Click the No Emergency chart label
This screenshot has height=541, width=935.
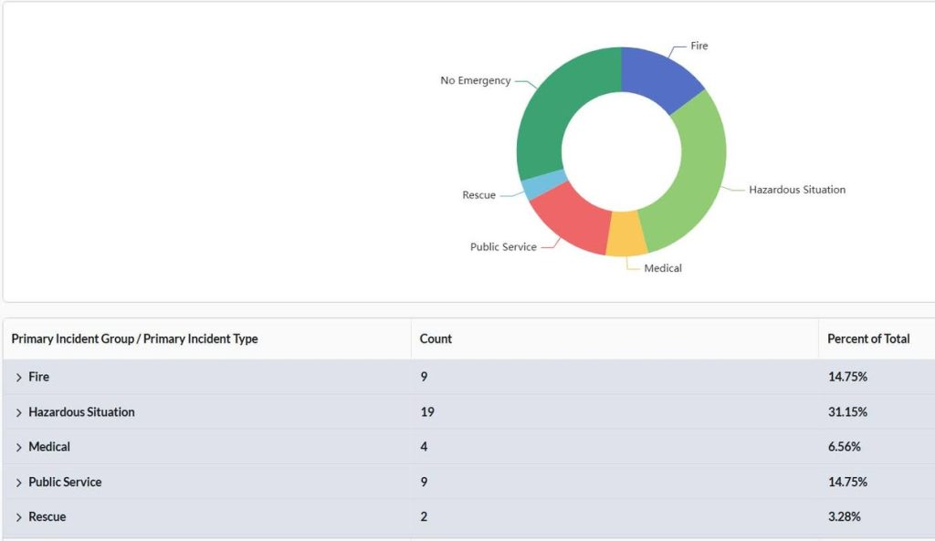coord(475,80)
